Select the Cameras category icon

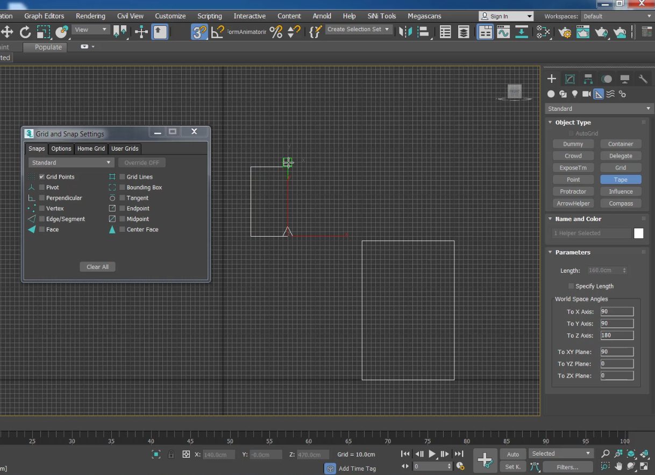pyautogui.click(x=587, y=94)
